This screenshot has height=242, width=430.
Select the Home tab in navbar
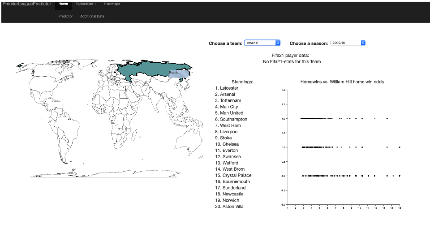(63, 4)
